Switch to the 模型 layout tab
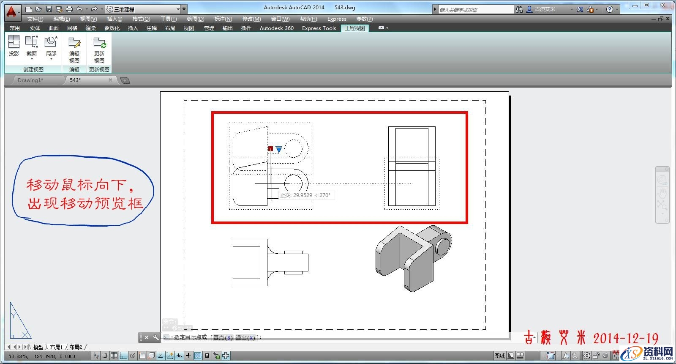 pyautogui.click(x=38, y=347)
